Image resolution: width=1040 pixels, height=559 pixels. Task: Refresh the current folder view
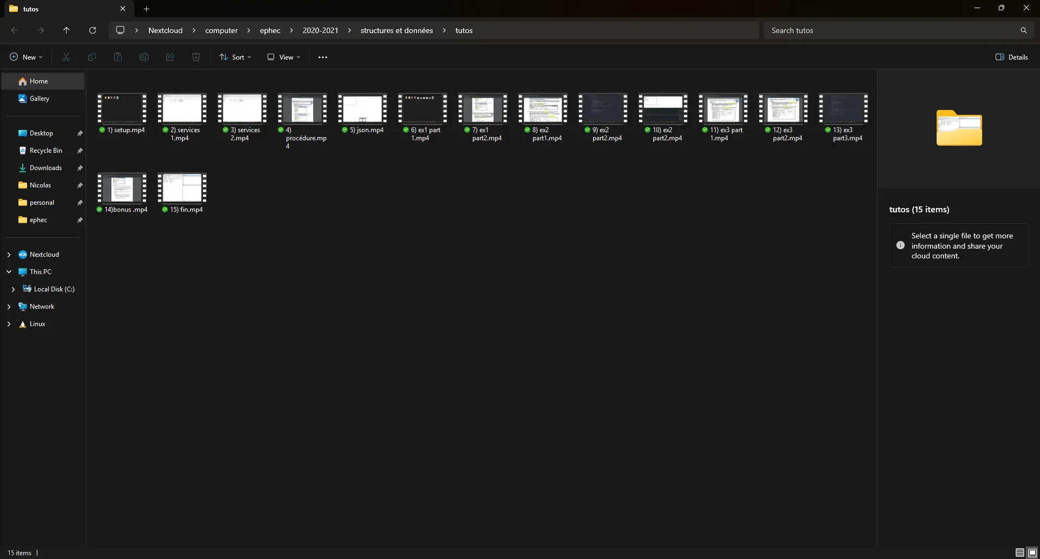coord(93,30)
